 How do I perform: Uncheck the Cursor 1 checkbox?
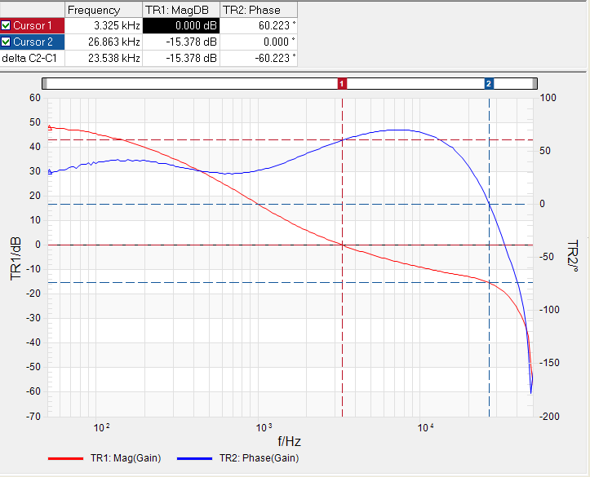[6, 25]
